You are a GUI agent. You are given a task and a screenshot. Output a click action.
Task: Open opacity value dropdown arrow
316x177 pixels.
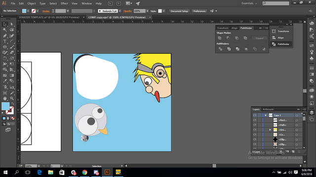148,11
